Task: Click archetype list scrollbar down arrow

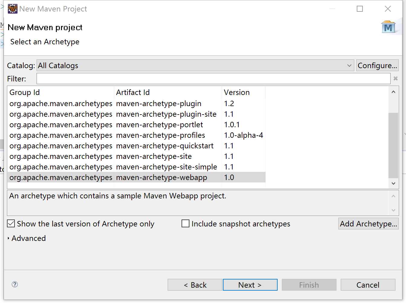Action: coord(393,183)
